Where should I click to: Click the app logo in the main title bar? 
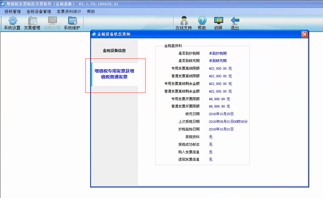click(x=3, y=4)
